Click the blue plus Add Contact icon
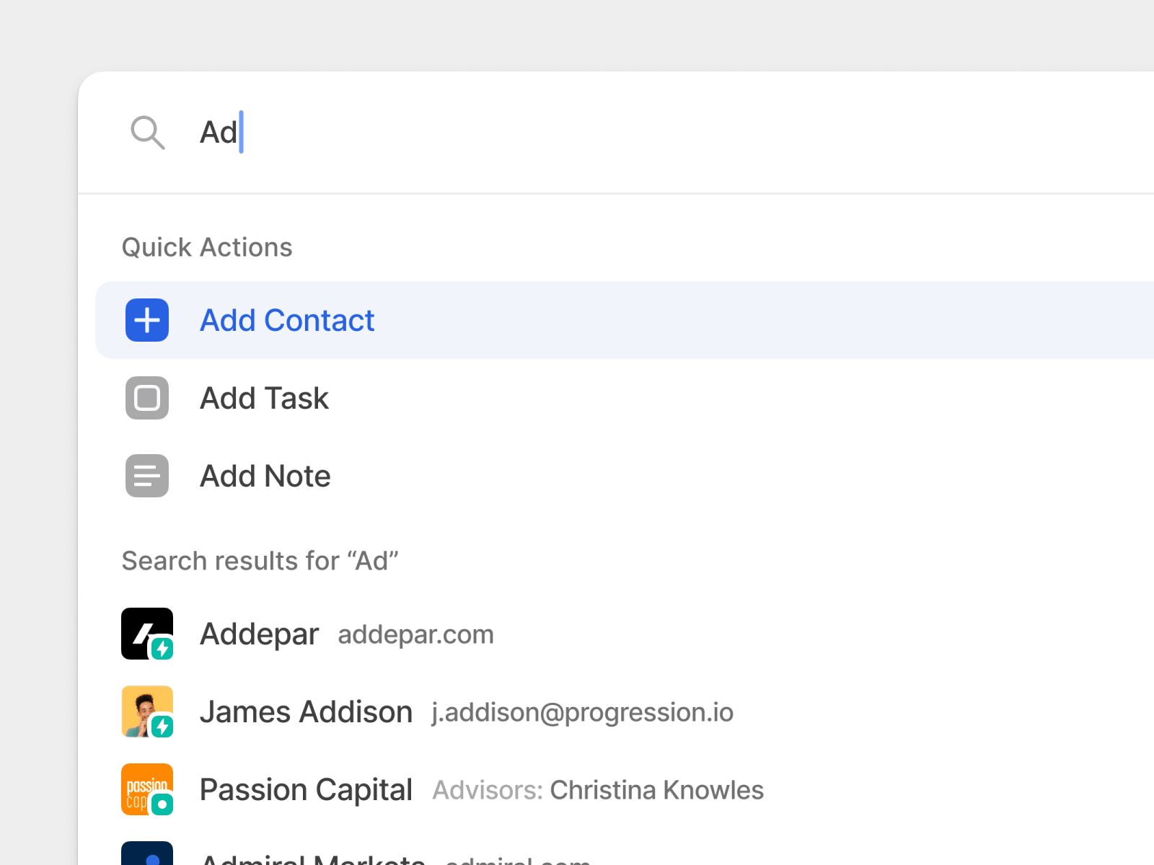The image size is (1154, 865). (x=147, y=320)
